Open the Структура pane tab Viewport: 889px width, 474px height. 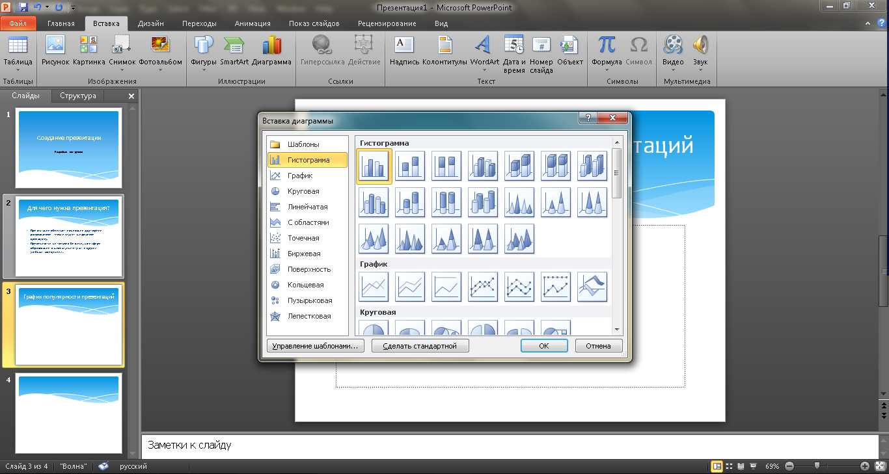pyautogui.click(x=78, y=96)
